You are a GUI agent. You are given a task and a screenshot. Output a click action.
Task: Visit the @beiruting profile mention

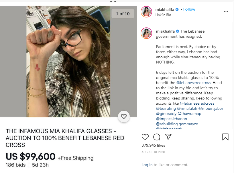pyautogui.click(x=166, y=108)
